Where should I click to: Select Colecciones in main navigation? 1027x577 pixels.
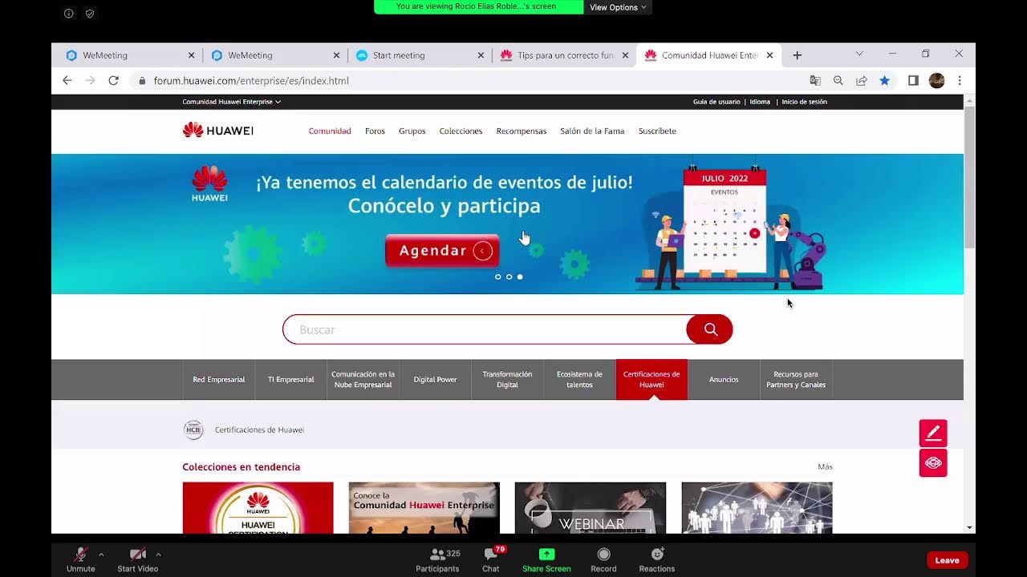[461, 131]
